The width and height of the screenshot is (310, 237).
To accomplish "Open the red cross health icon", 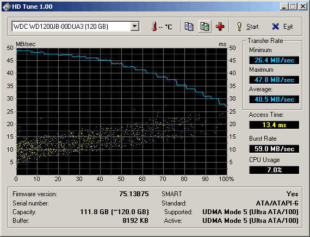I will (x=220, y=27).
